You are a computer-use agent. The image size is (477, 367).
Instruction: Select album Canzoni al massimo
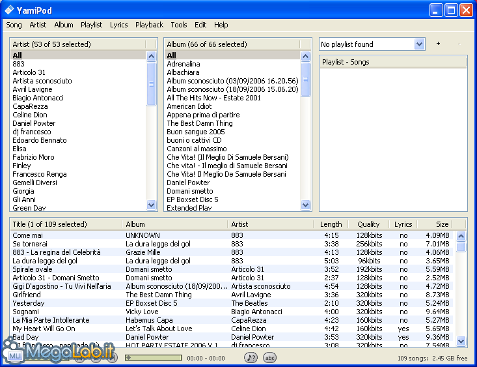[x=233, y=149]
